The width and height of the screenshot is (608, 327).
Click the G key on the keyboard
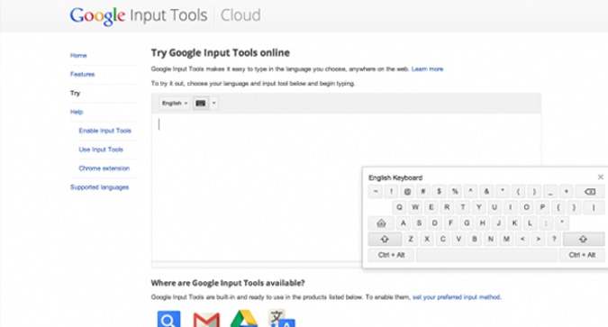click(x=467, y=223)
